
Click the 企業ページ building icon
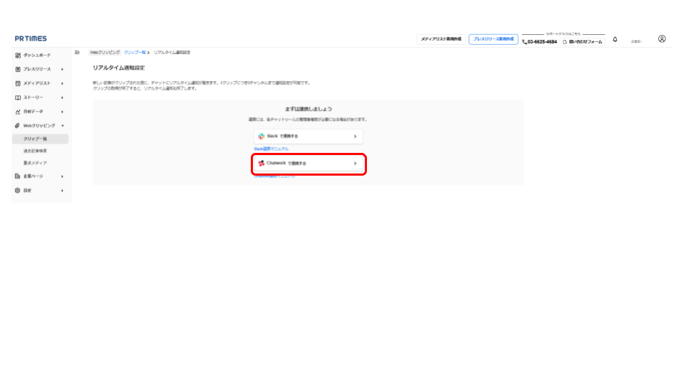point(17,176)
